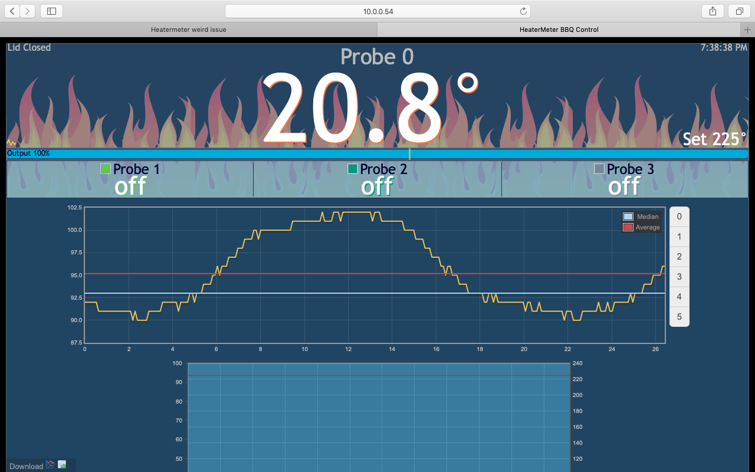The height and width of the screenshot is (472, 755).
Task: Click the 'off' reading under Probe 1
Action: pos(130,186)
